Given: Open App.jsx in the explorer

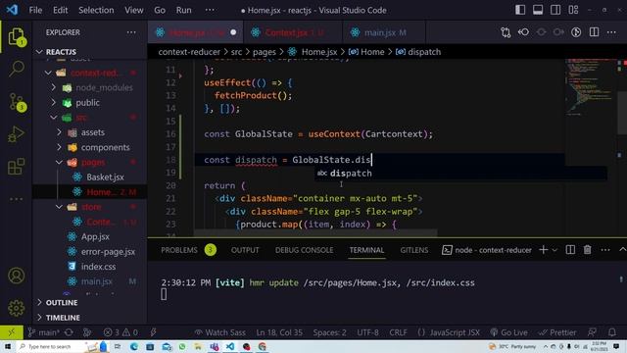Looking at the screenshot, I should 90,236.
